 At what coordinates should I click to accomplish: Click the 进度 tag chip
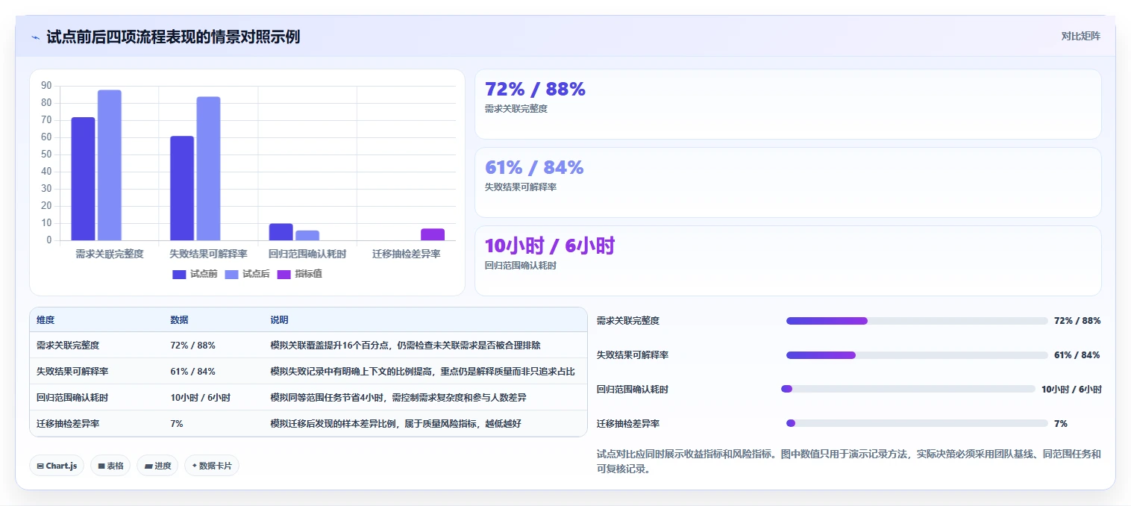coord(157,466)
